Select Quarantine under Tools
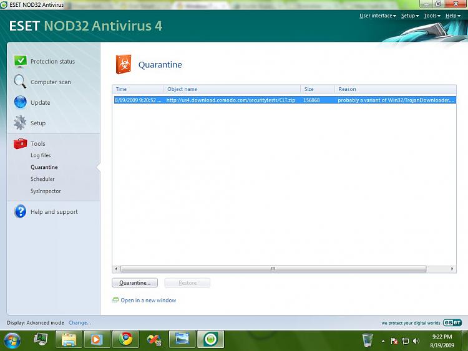The width and height of the screenshot is (468, 351). tap(44, 167)
